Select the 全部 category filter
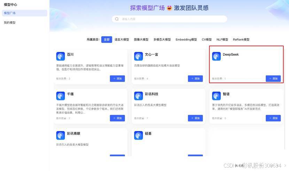The image size is (289, 171). 107,39
